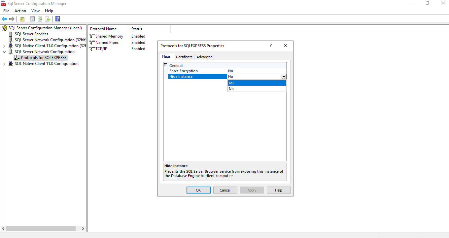
Task: Choose No in the dropdown list
Action: [x=257, y=89]
